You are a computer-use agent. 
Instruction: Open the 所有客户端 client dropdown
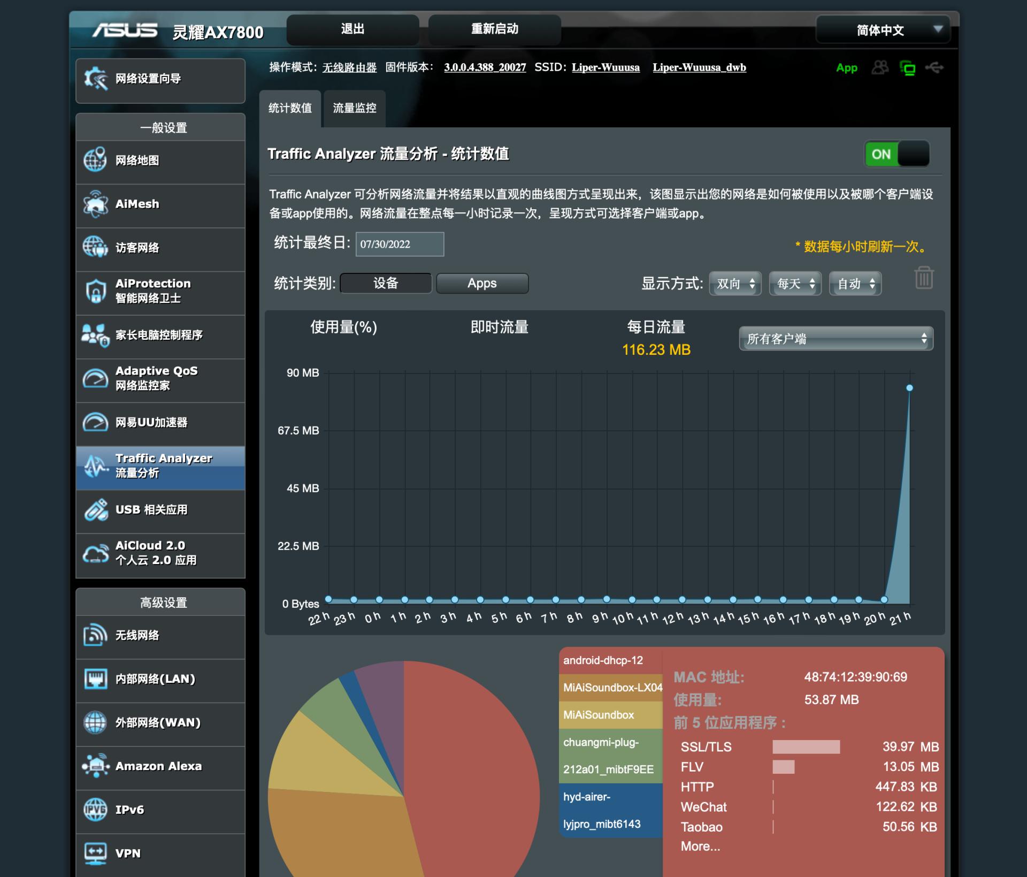836,338
